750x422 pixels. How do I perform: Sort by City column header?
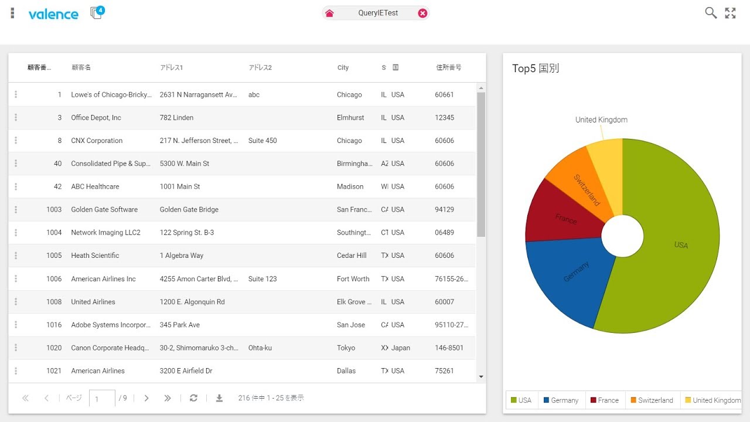[x=343, y=67]
